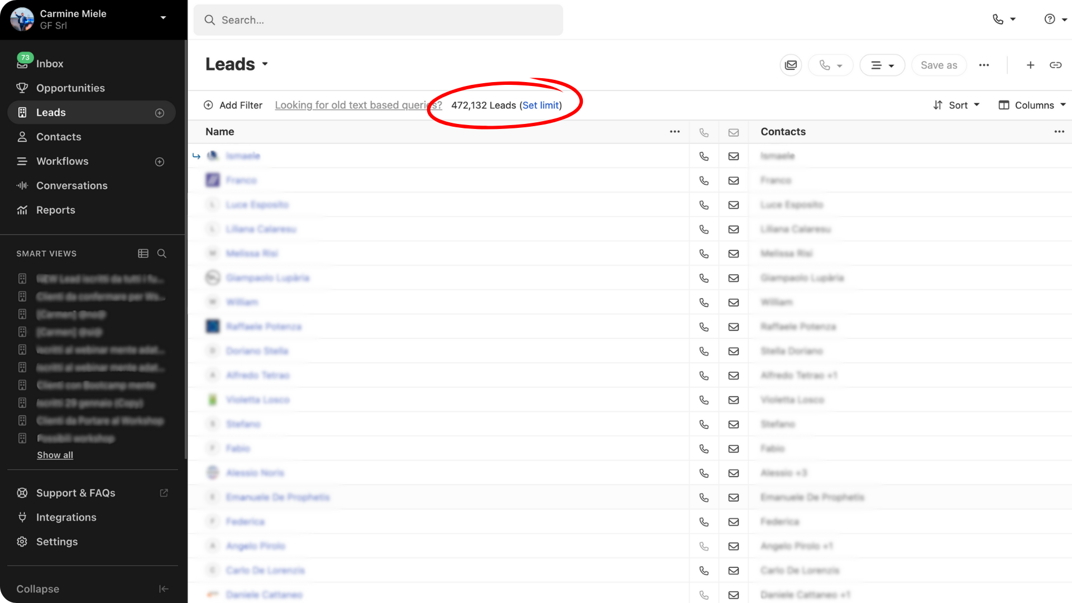
Task: Add new Workflow with plus icon
Action: (x=160, y=162)
